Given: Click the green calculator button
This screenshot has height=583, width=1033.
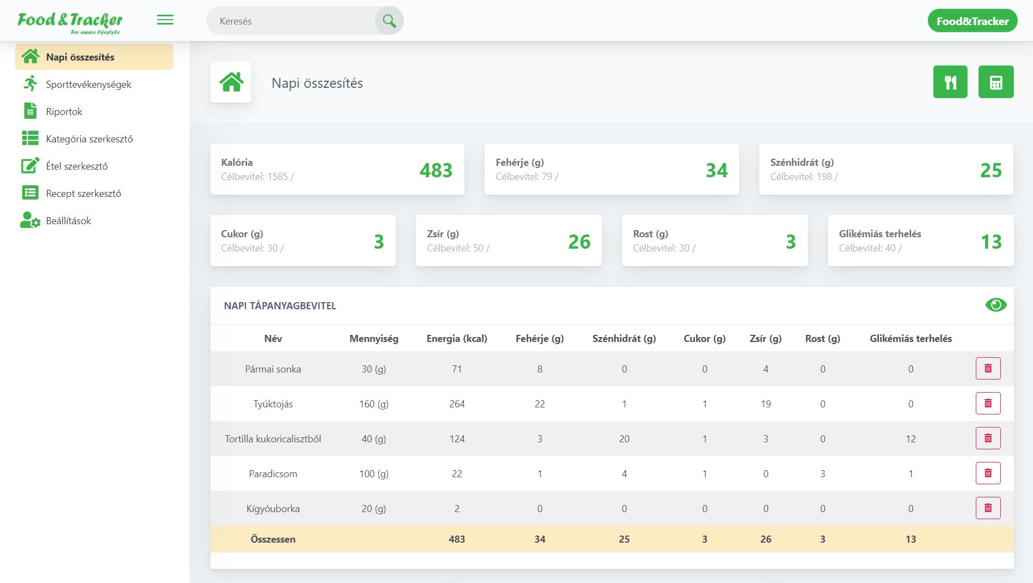Looking at the screenshot, I should point(996,82).
